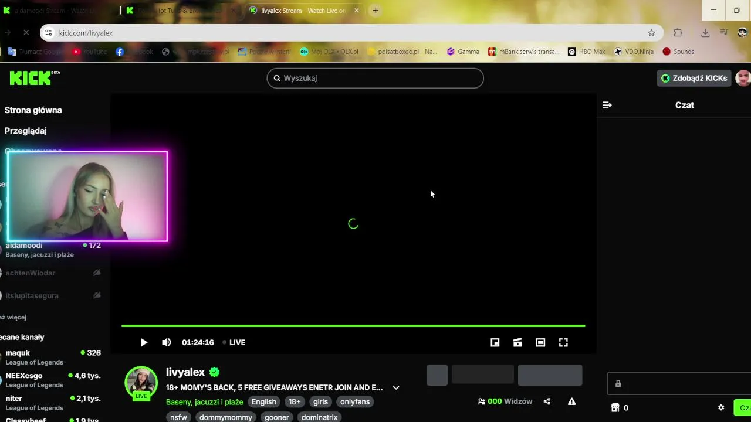The image size is (751, 422).
Task: Open the category Baseny, jacuzzi i plaże
Action: (205, 402)
